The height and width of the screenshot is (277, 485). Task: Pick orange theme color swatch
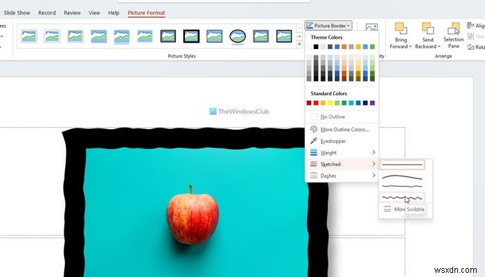pyautogui.click(x=344, y=47)
